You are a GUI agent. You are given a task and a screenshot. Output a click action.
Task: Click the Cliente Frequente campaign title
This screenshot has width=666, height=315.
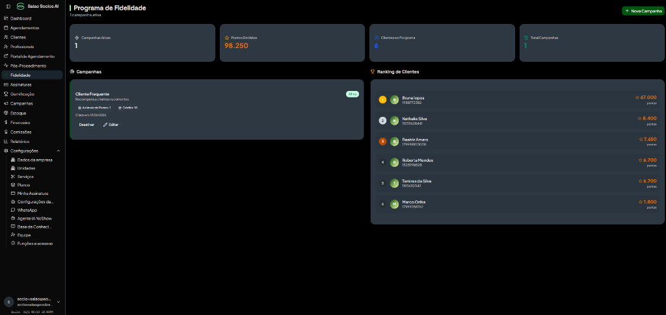[92, 94]
